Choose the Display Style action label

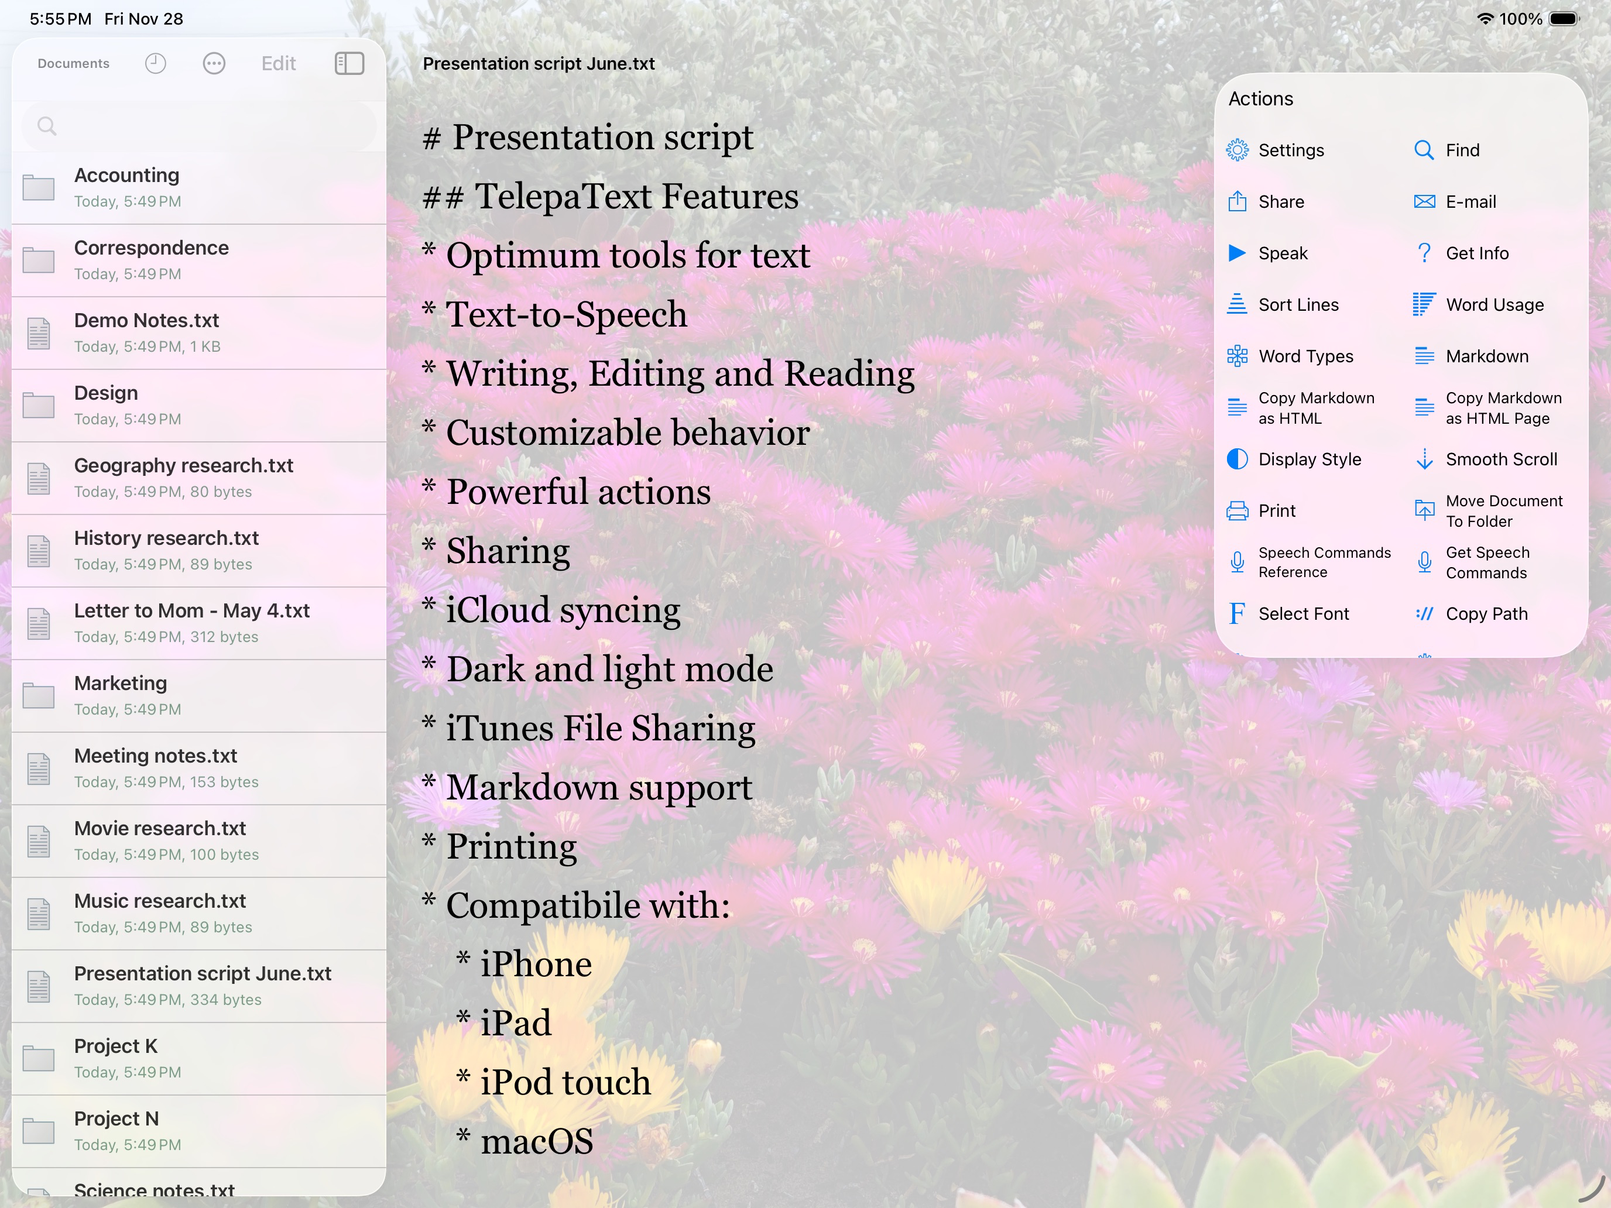click(x=1310, y=459)
